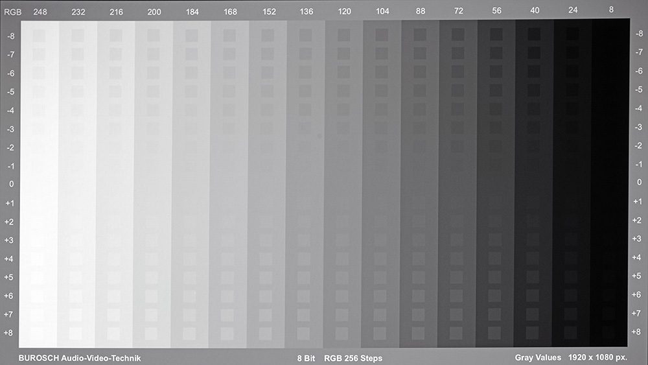Click the '152' column header
648x365 pixels.
(269, 12)
